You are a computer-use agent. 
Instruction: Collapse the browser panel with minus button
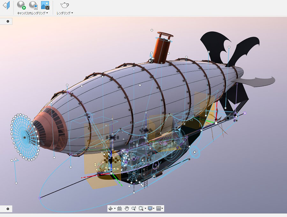[x=8, y=21]
